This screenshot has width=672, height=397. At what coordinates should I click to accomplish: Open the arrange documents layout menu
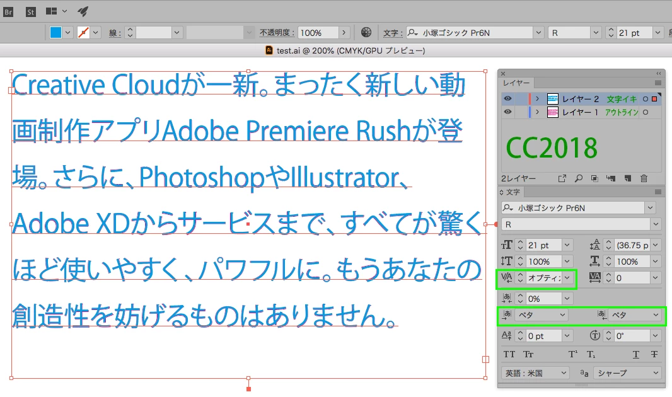(x=56, y=11)
